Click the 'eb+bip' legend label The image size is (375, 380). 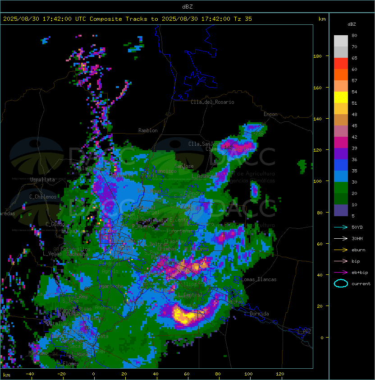(x=360, y=273)
